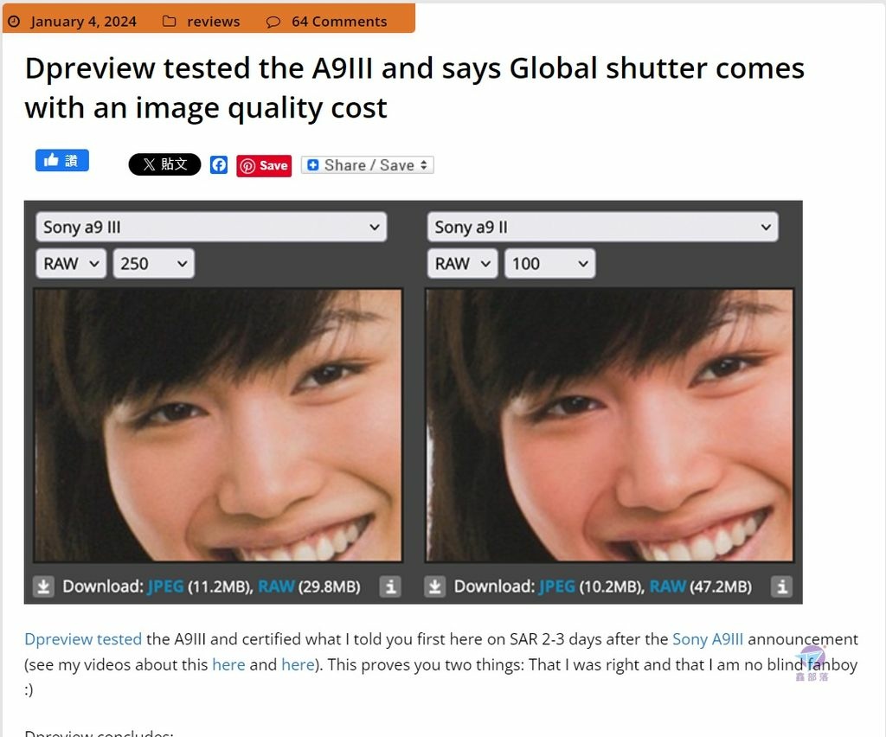Open info icon under Sony a9 II image
The height and width of the screenshot is (737, 886).
[x=781, y=586]
